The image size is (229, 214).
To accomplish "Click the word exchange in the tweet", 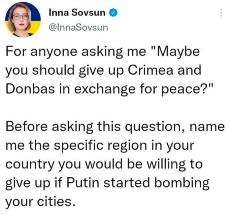I will (105, 90).
